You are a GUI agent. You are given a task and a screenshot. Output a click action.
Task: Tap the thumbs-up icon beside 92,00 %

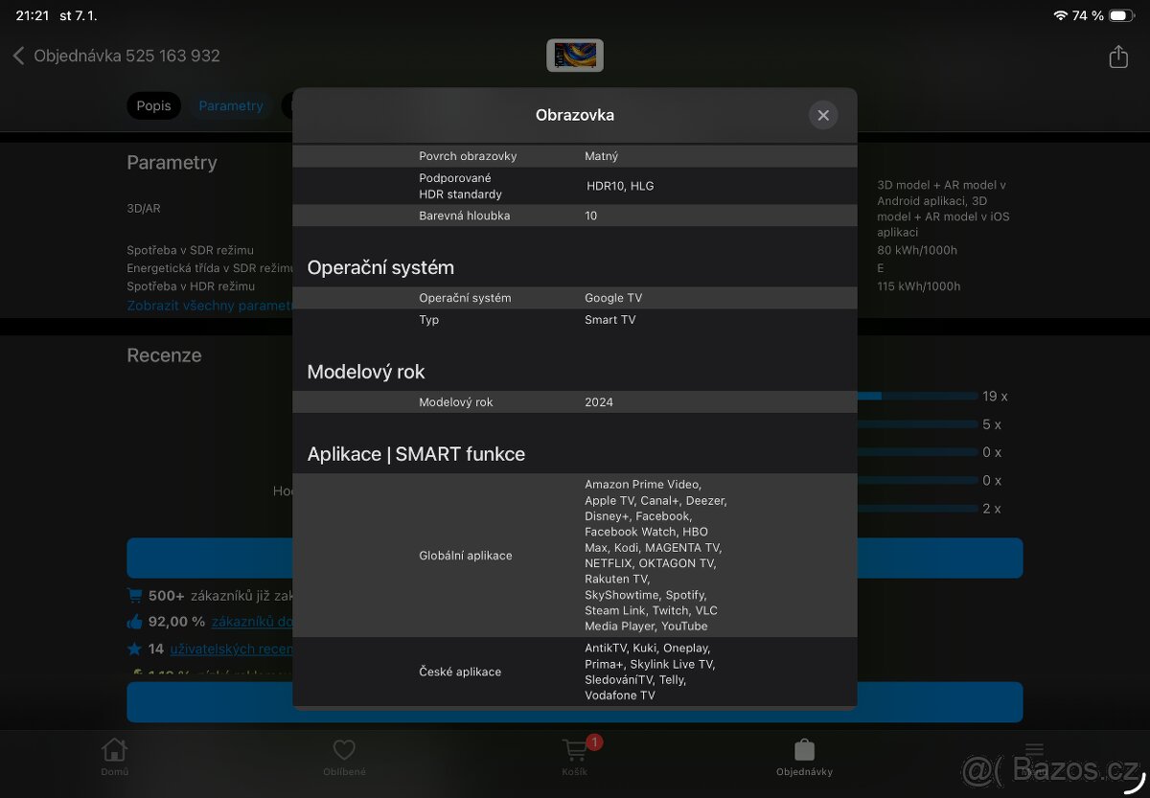134,621
